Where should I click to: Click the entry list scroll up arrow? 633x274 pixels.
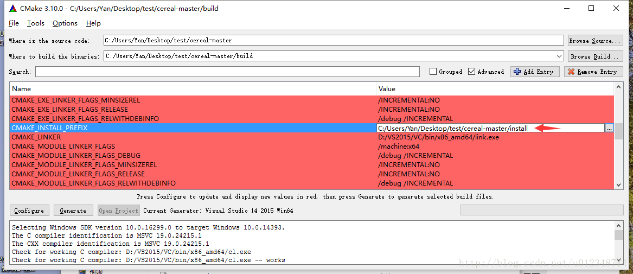618,87
